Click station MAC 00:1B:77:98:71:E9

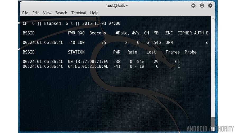[x=88, y=62]
